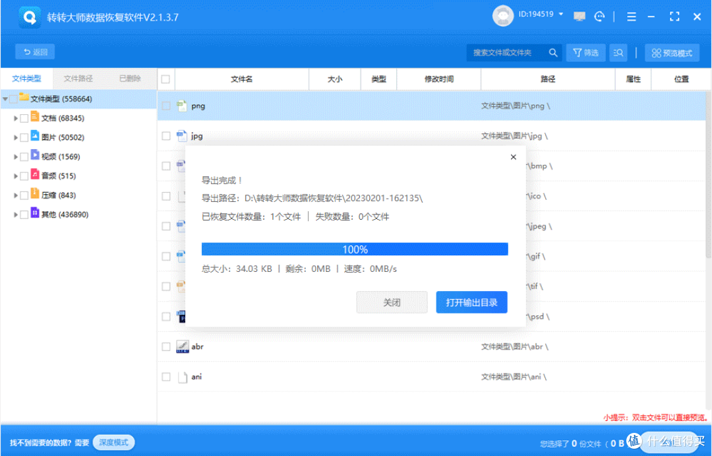Check the jpg row checkbox
Viewport: 712px width, 456px height.
click(166, 136)
